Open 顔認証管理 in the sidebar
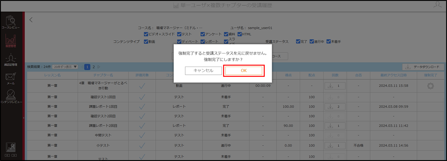The image size is (447, 161). tap(11, 59)
